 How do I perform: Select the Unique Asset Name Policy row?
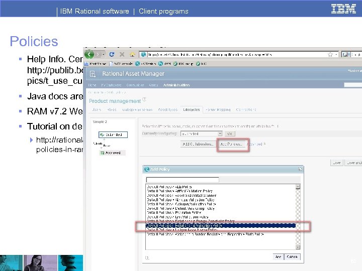(x=221, y=230)
